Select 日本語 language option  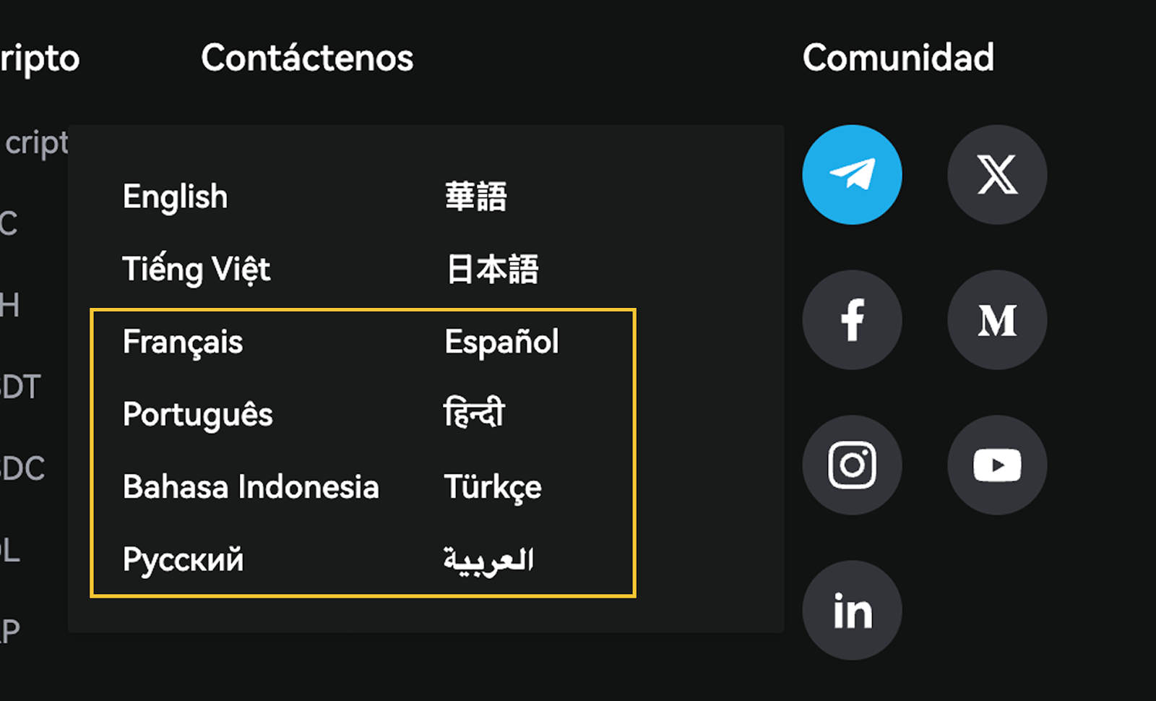492,270
